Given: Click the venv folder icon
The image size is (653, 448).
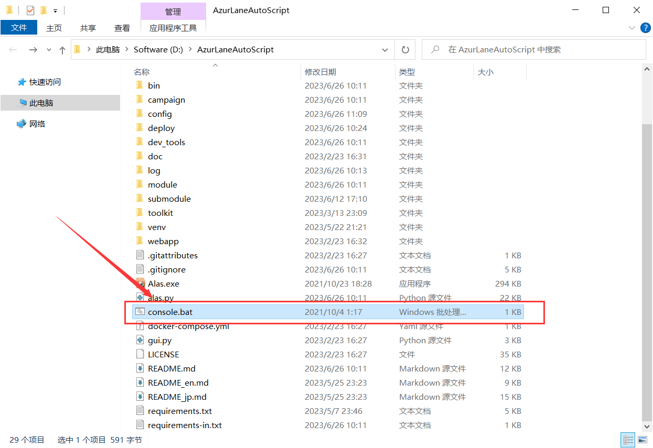Looking at the screenshot, I should [140, 227].
